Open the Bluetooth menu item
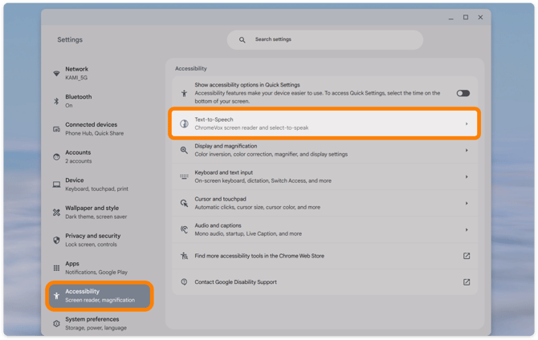Screen dimensions: 538x340 coord(100,101)
